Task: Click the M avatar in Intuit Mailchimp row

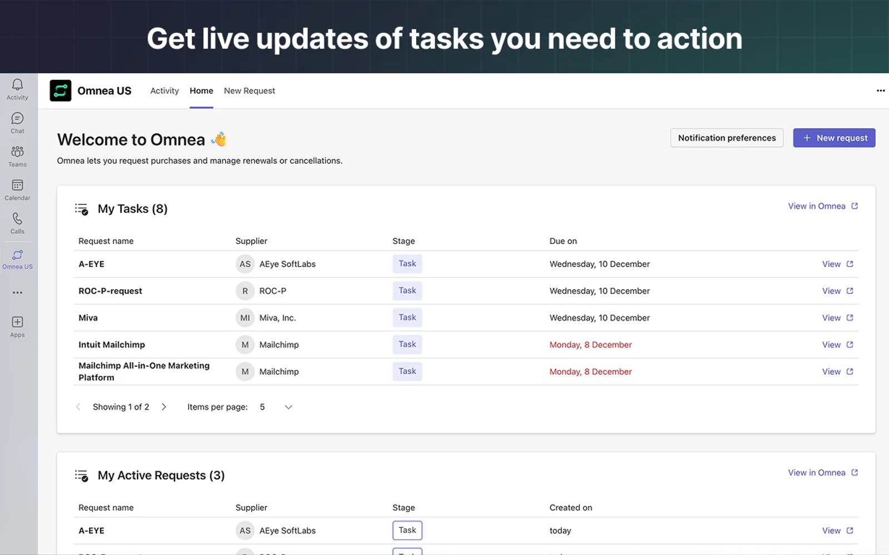Action: pos(245,345)
